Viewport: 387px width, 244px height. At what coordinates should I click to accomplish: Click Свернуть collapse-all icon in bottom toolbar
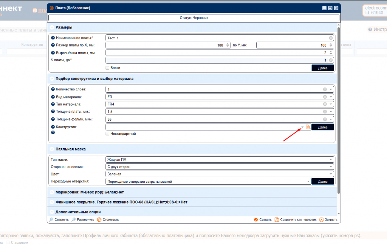51,219
